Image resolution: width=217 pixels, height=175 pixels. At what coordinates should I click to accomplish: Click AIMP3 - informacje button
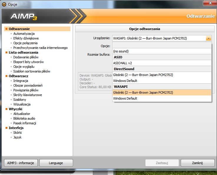click(x=21, y=163)
